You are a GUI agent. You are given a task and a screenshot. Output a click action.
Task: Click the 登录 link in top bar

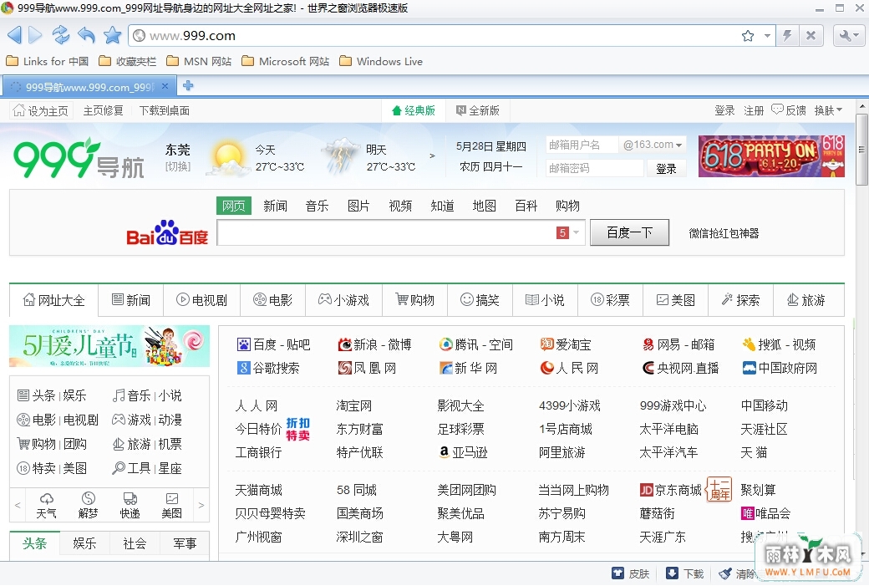coord(724,111)
